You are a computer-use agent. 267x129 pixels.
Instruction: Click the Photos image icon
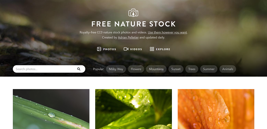click(99, 49)
